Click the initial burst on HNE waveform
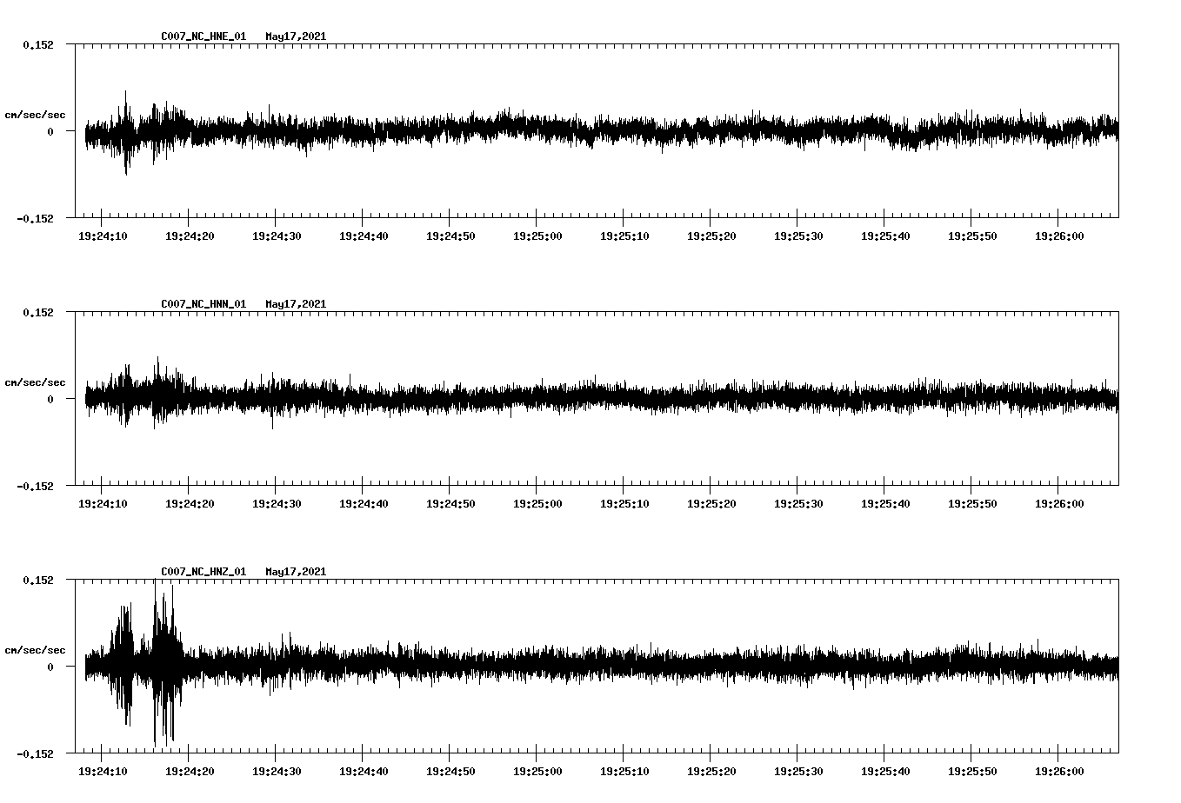1181x803 pixels. [126, 132]
